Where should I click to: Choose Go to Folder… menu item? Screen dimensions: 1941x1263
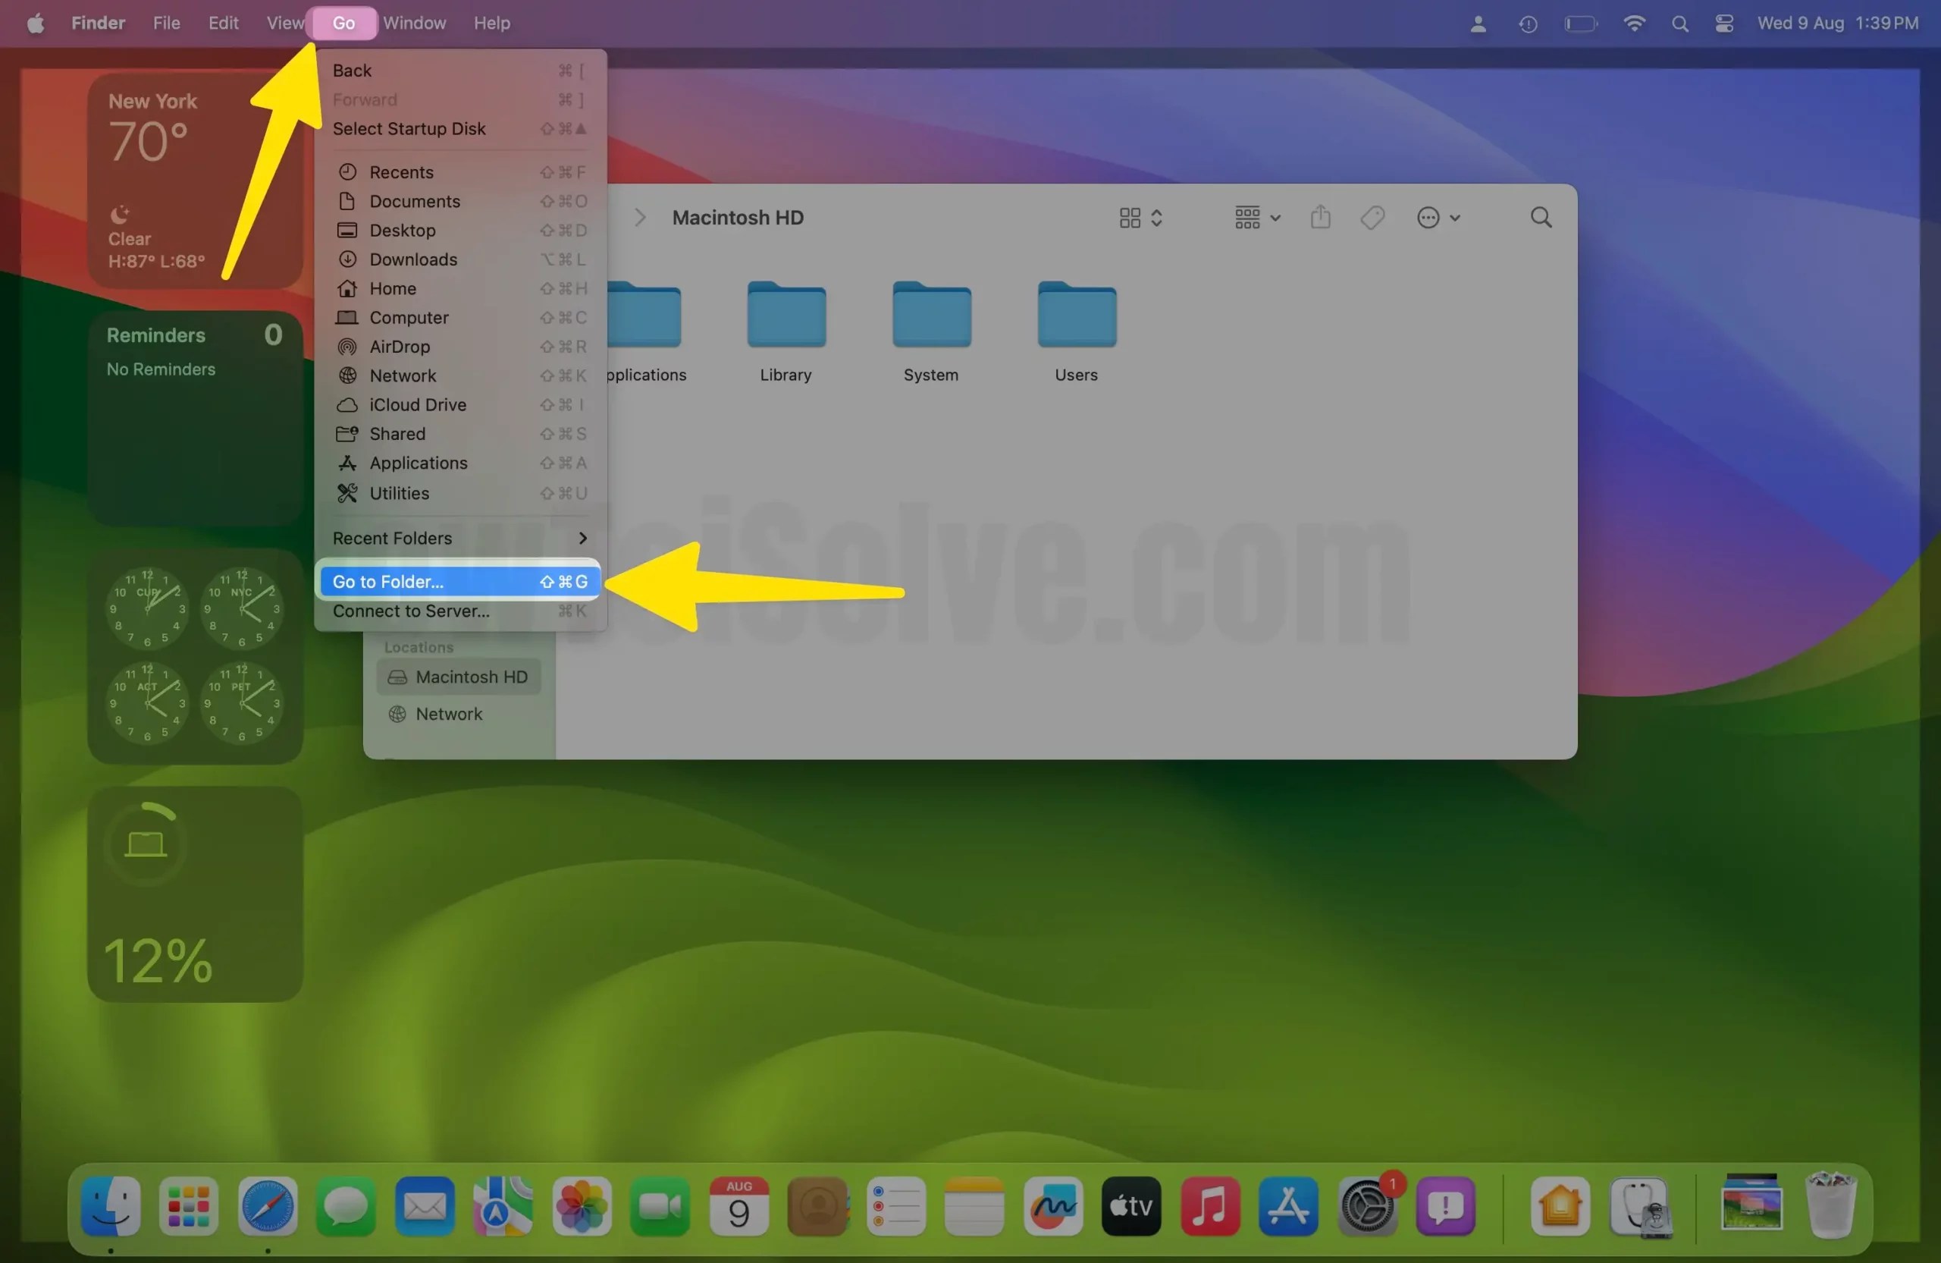click(459, 582)
